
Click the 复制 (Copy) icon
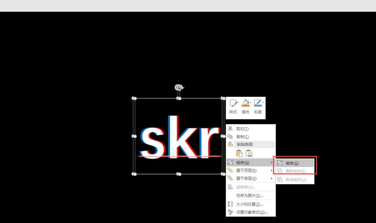[231, 136]
